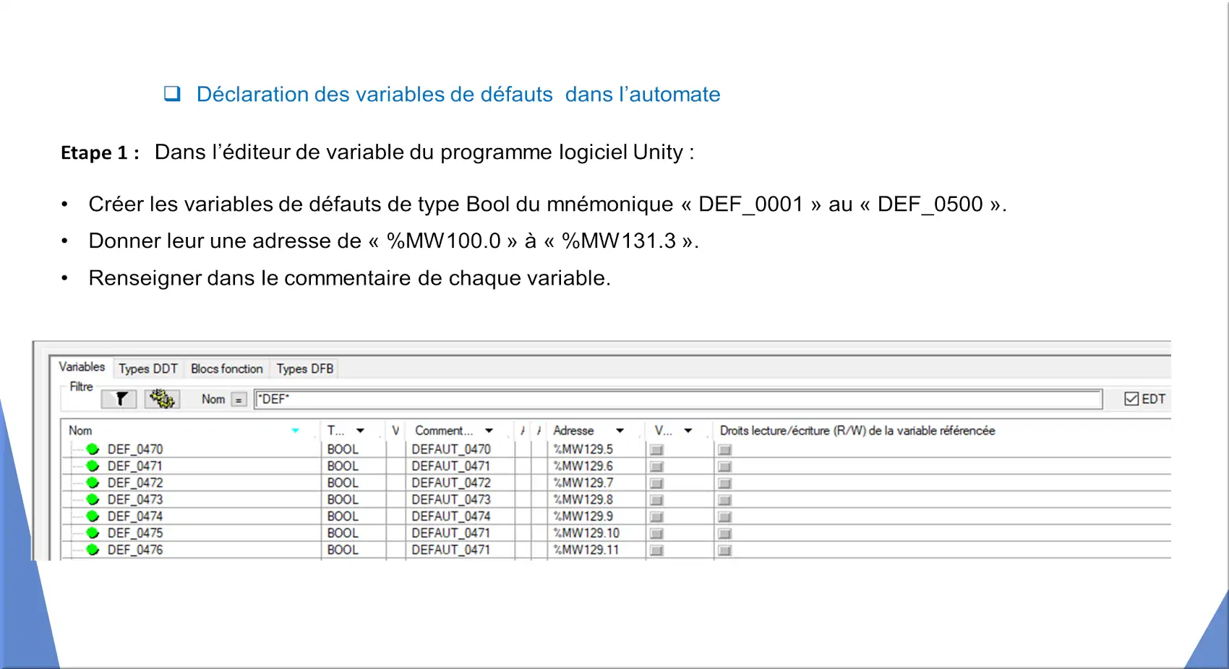Toggle the V... checkbox in the %MW129.5 row
The height and width of the screenshot is (669, 1229).
pos(656,450)
